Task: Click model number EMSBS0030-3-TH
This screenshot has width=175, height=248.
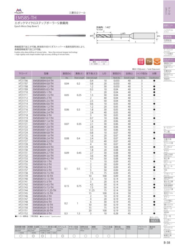Action: click(x=42, y=213)
